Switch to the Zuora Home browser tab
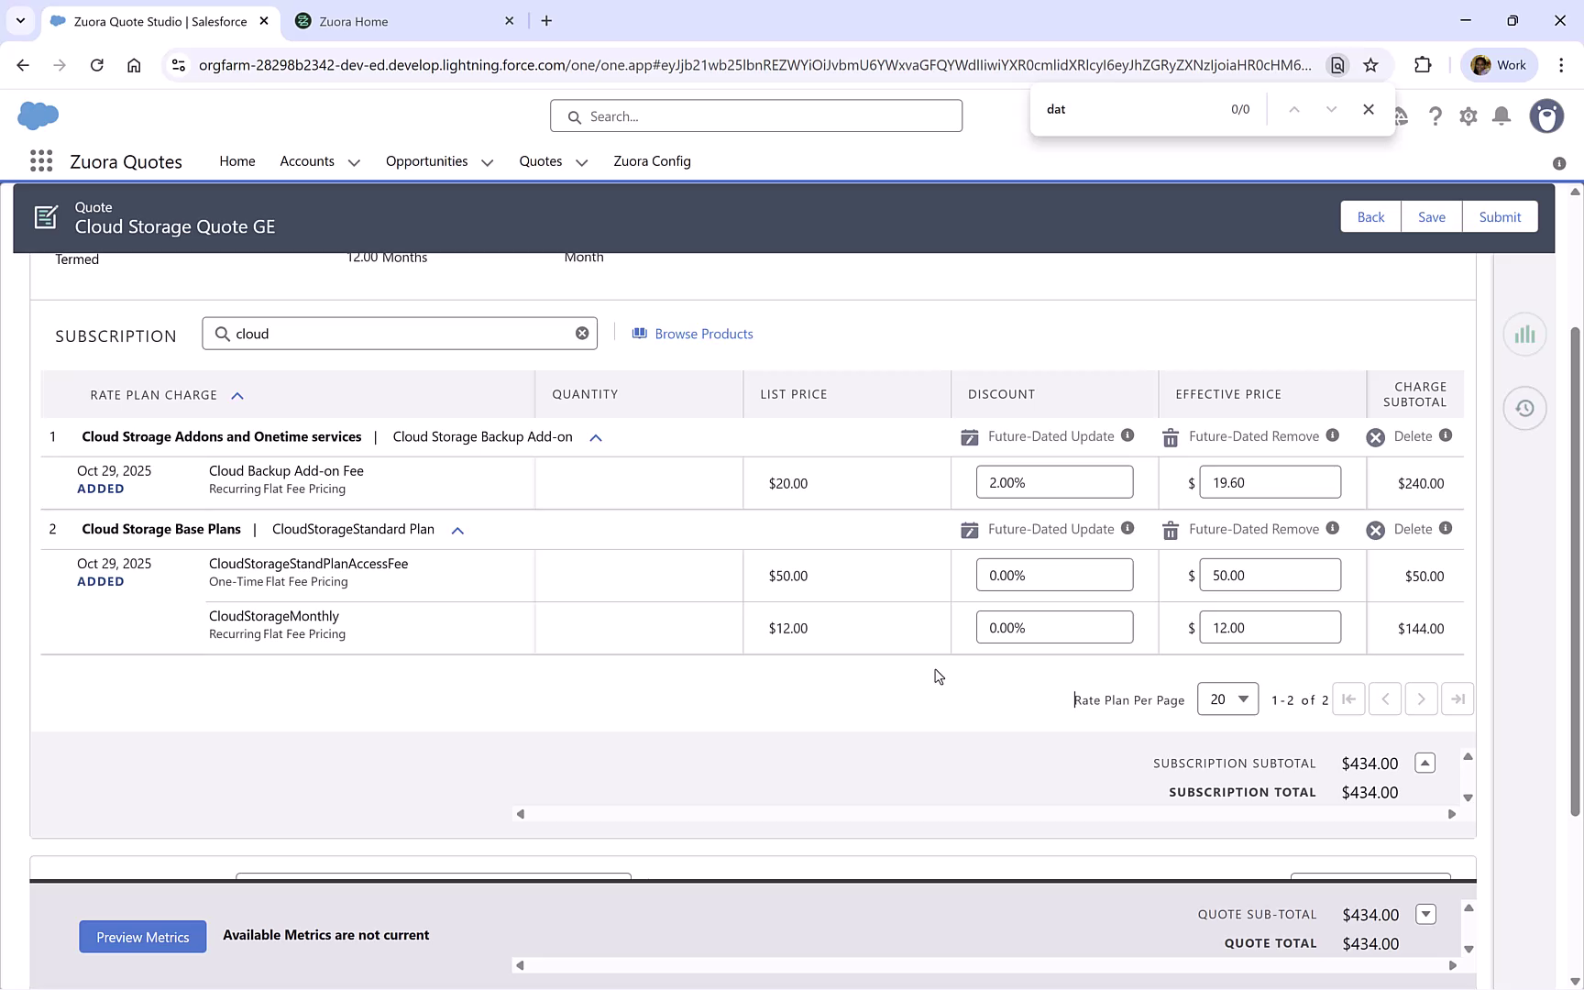The height and width of the screenshot is (990, 1584). [x=354, y=21]
